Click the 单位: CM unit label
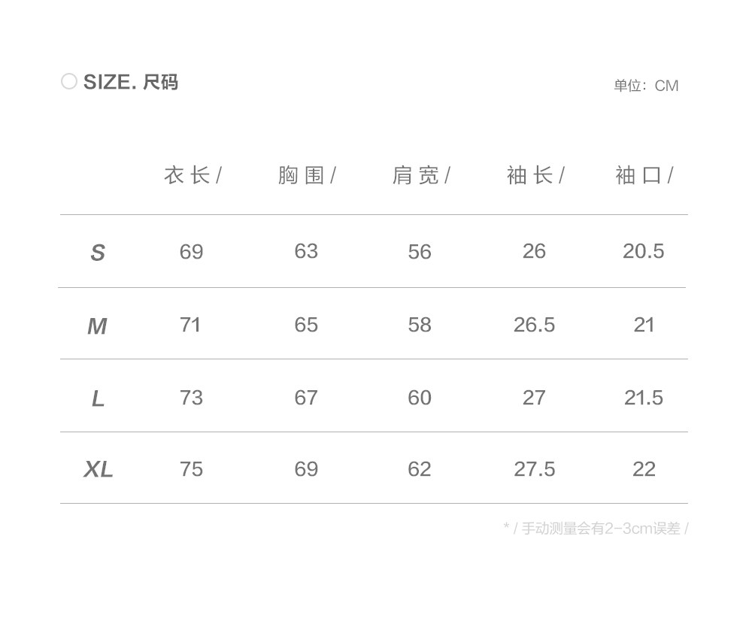The width and height of the screenshot is (752, 618). pos(645,86)
